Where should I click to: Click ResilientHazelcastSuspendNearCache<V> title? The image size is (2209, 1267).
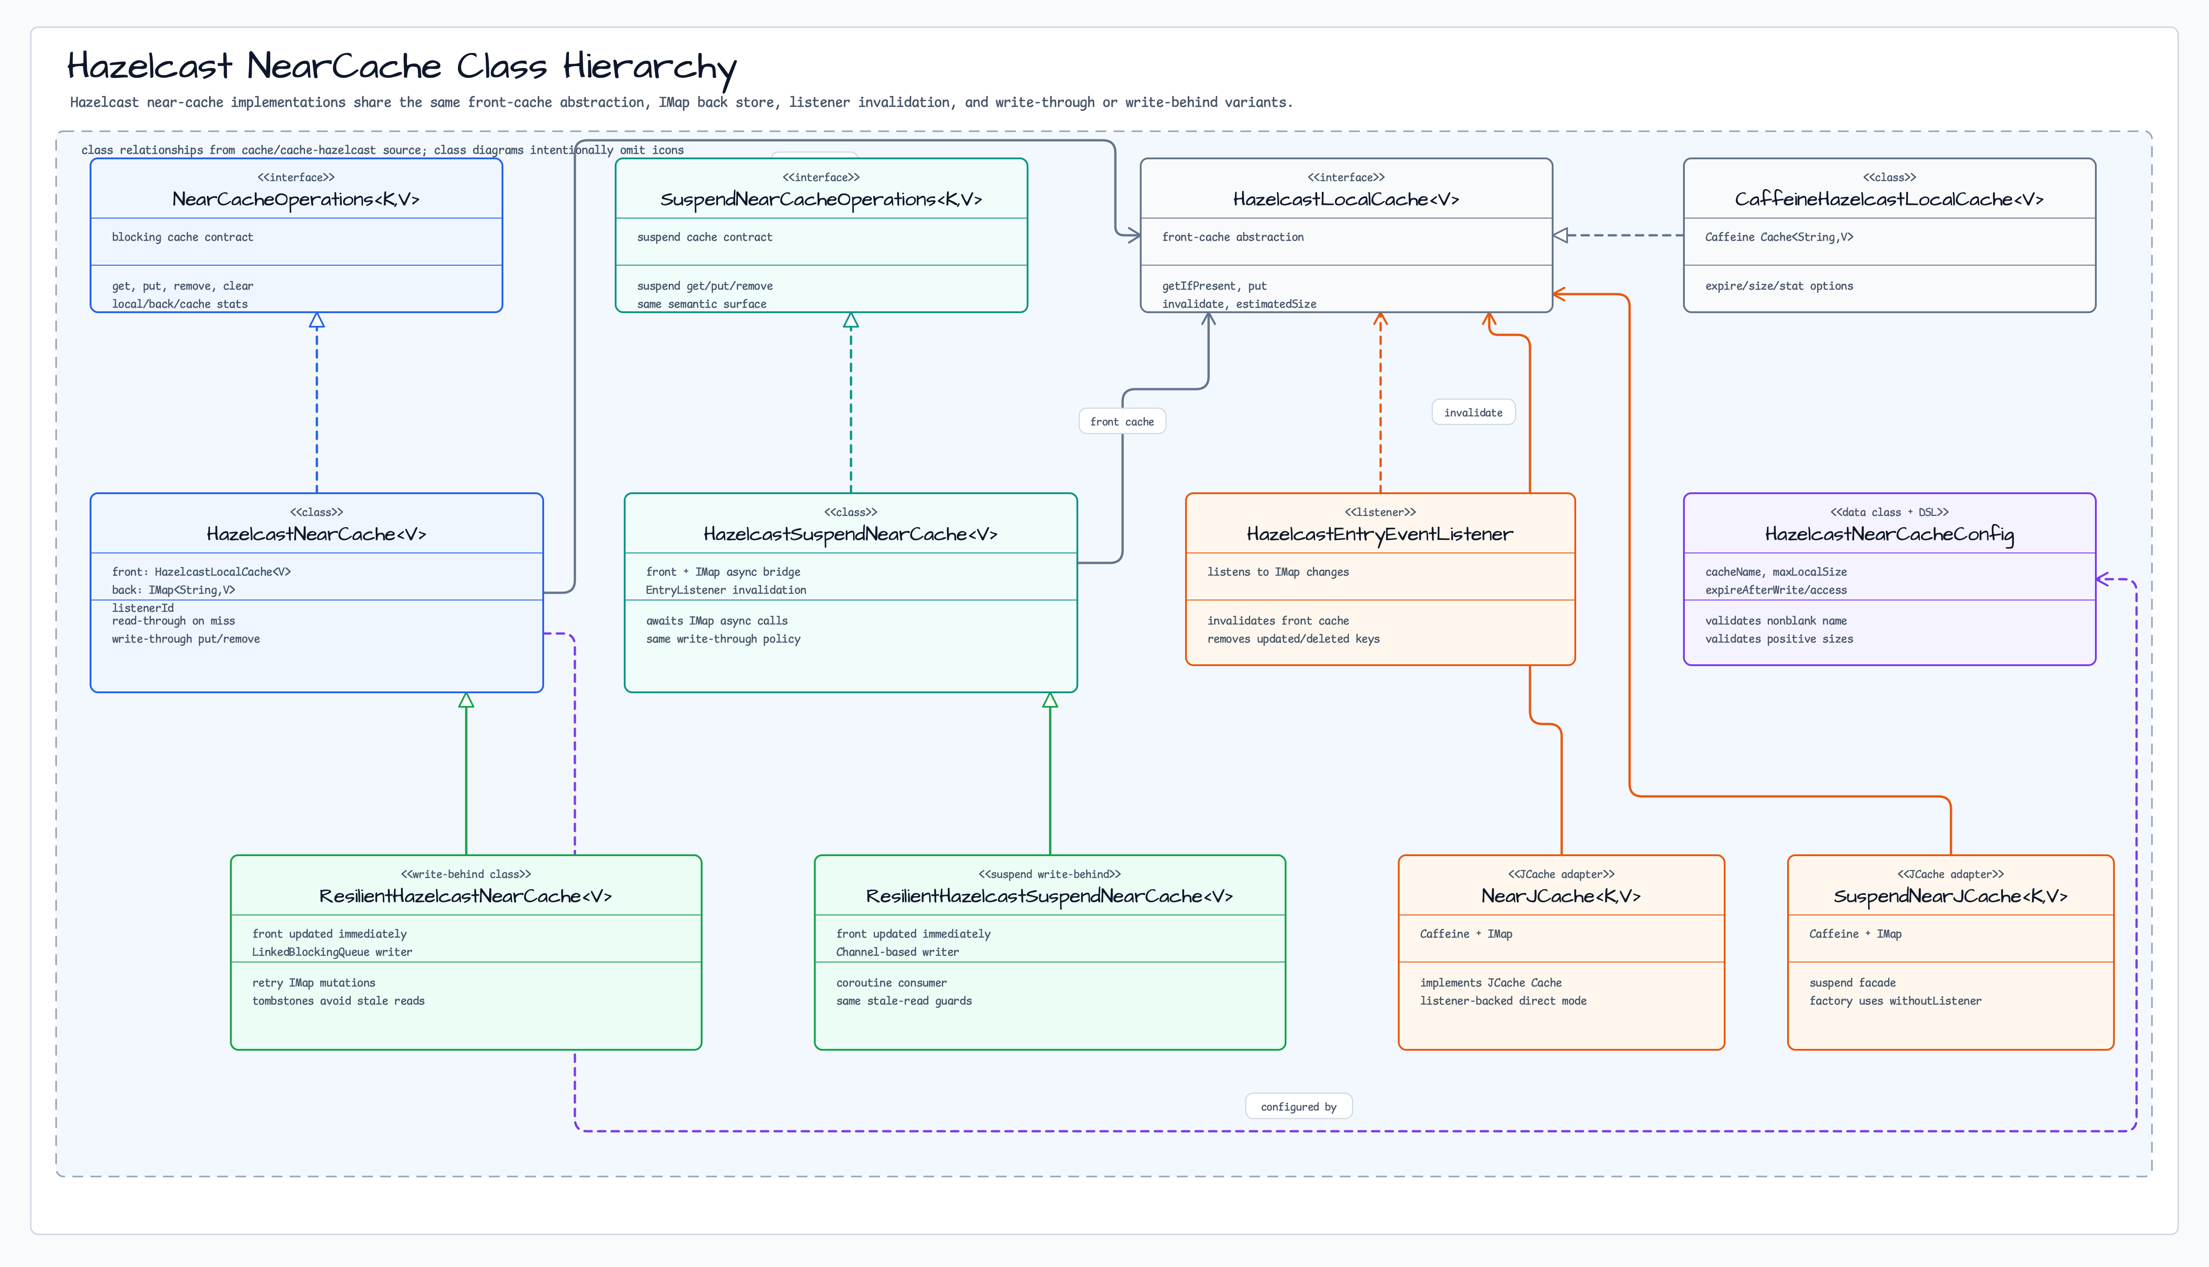[x=1049, y=896]
